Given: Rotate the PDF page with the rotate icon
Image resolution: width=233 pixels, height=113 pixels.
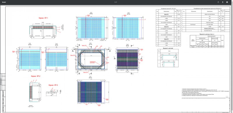Looking at the screenshot, I should (x=218, y=2).
